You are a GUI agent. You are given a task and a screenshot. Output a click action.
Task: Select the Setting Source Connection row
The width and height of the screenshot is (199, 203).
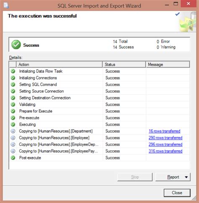[99, 91]
